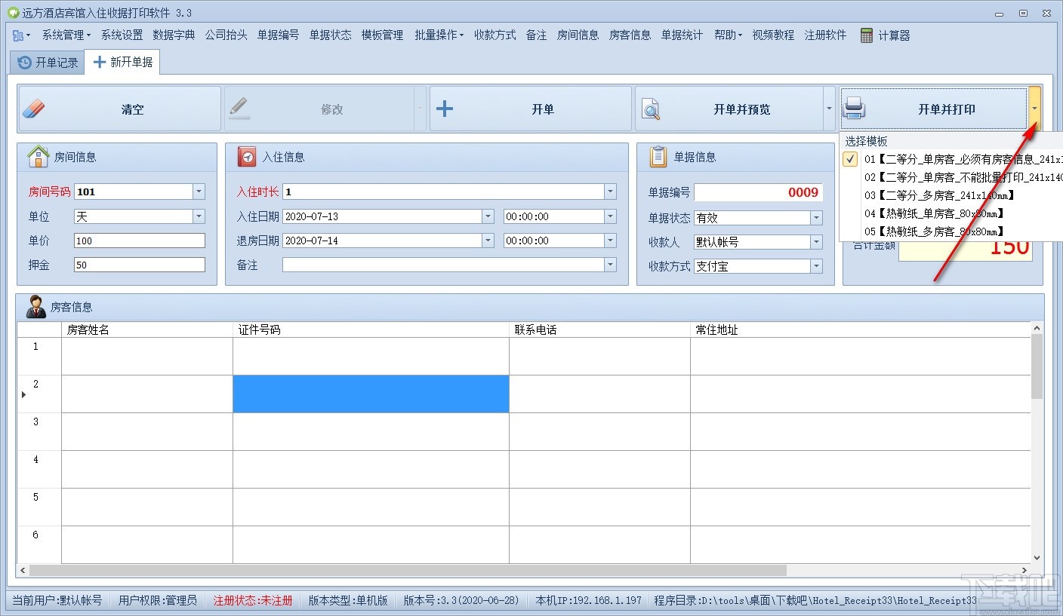
Task: Expand the 房间号码 dropdown
Action: click(199, 192)
